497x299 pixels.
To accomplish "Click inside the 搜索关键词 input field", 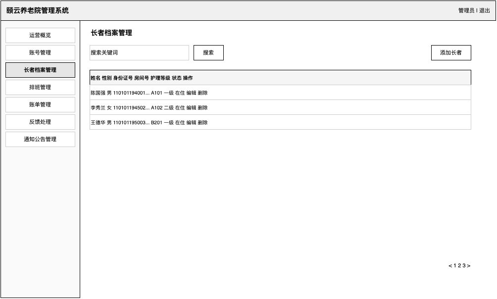I will point(139,52).
